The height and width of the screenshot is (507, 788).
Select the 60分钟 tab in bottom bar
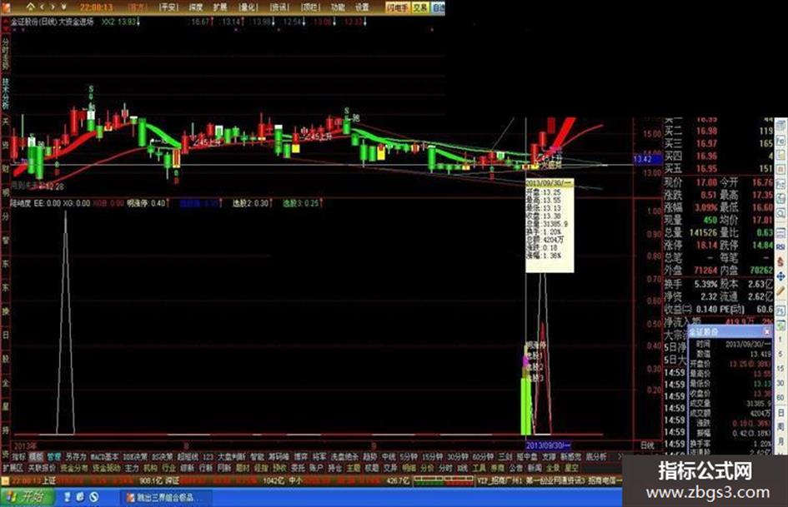pos(483,457)
